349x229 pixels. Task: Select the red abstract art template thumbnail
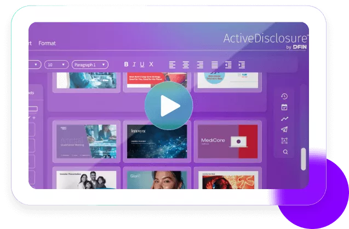(x=228, y=180)
